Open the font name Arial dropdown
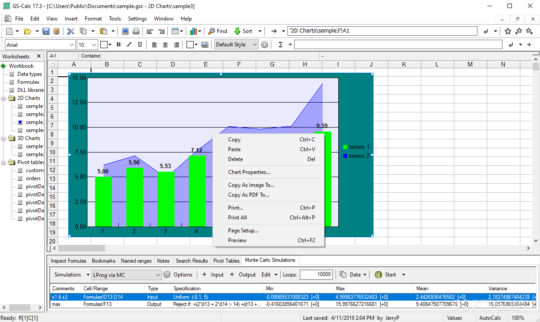Screen dimensions: 540x322 72,45
